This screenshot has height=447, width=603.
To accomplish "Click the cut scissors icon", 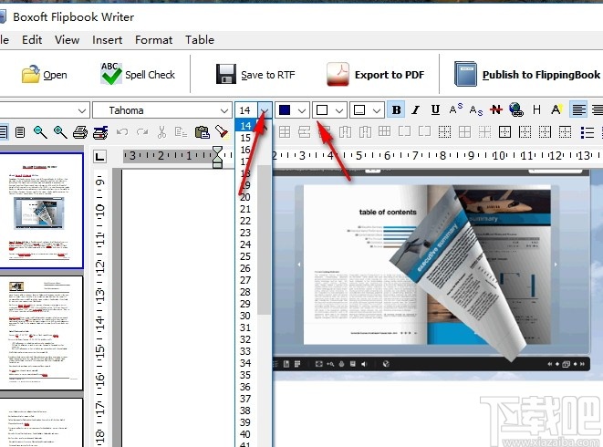I will (161, 132).
